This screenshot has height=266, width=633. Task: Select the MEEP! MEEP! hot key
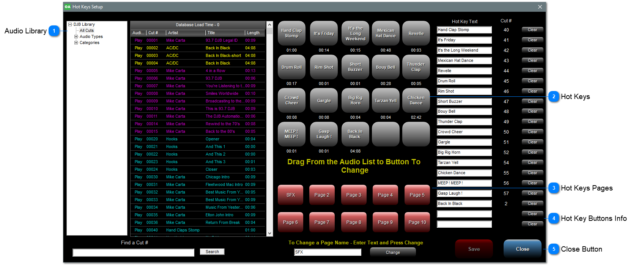click(291, 134)
